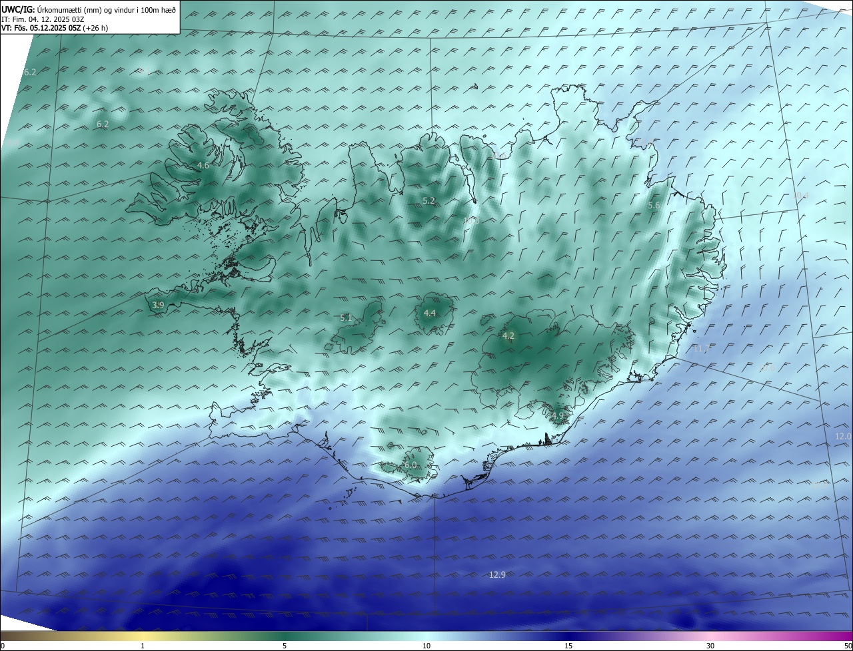Click the 30 tick on the colour scale
853x651 pixels.
710,646
